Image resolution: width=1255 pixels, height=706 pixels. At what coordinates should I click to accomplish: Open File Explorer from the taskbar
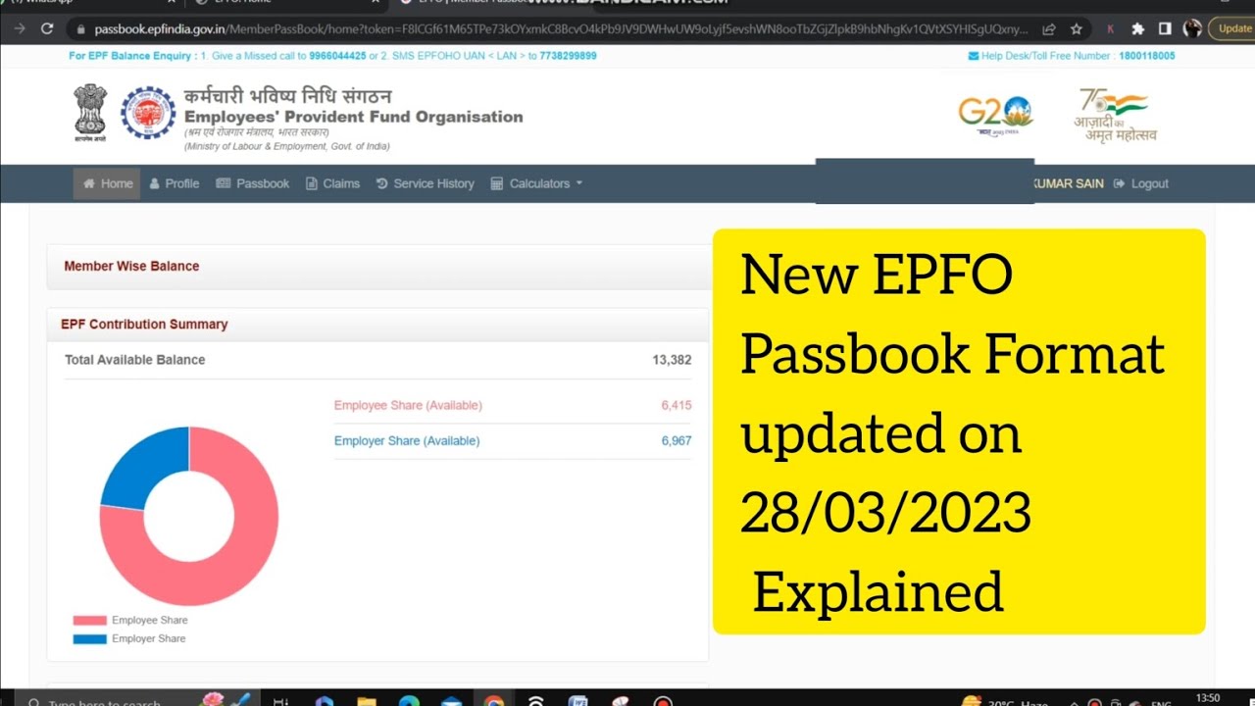point(367,701)
